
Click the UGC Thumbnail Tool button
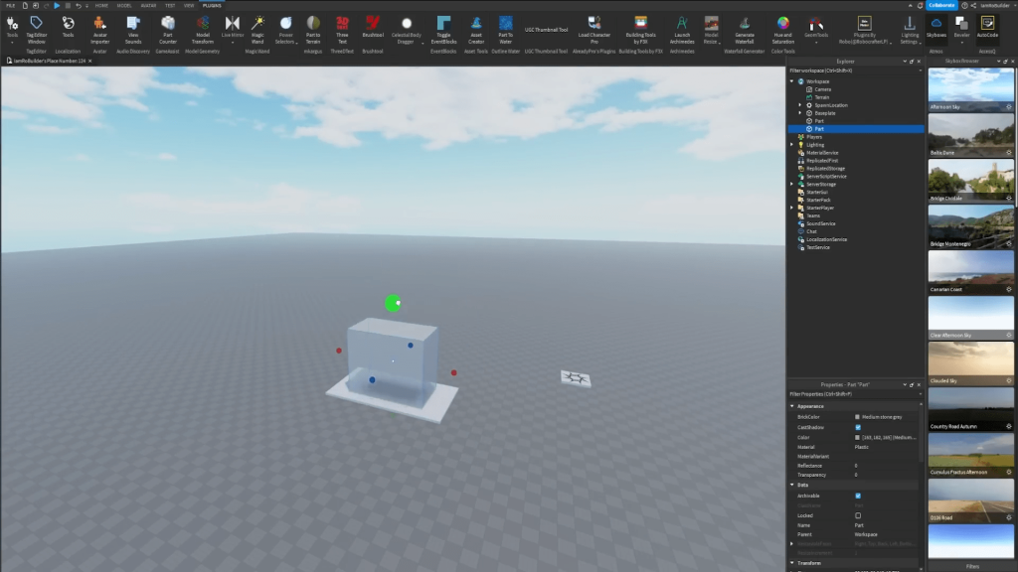tap(546, 30)
